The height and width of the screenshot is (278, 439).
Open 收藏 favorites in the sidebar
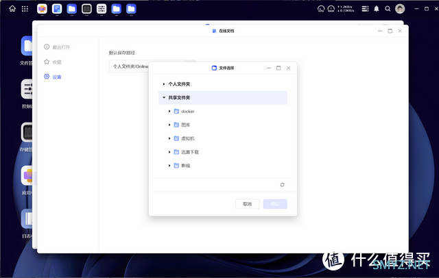[x=53, y=62]
